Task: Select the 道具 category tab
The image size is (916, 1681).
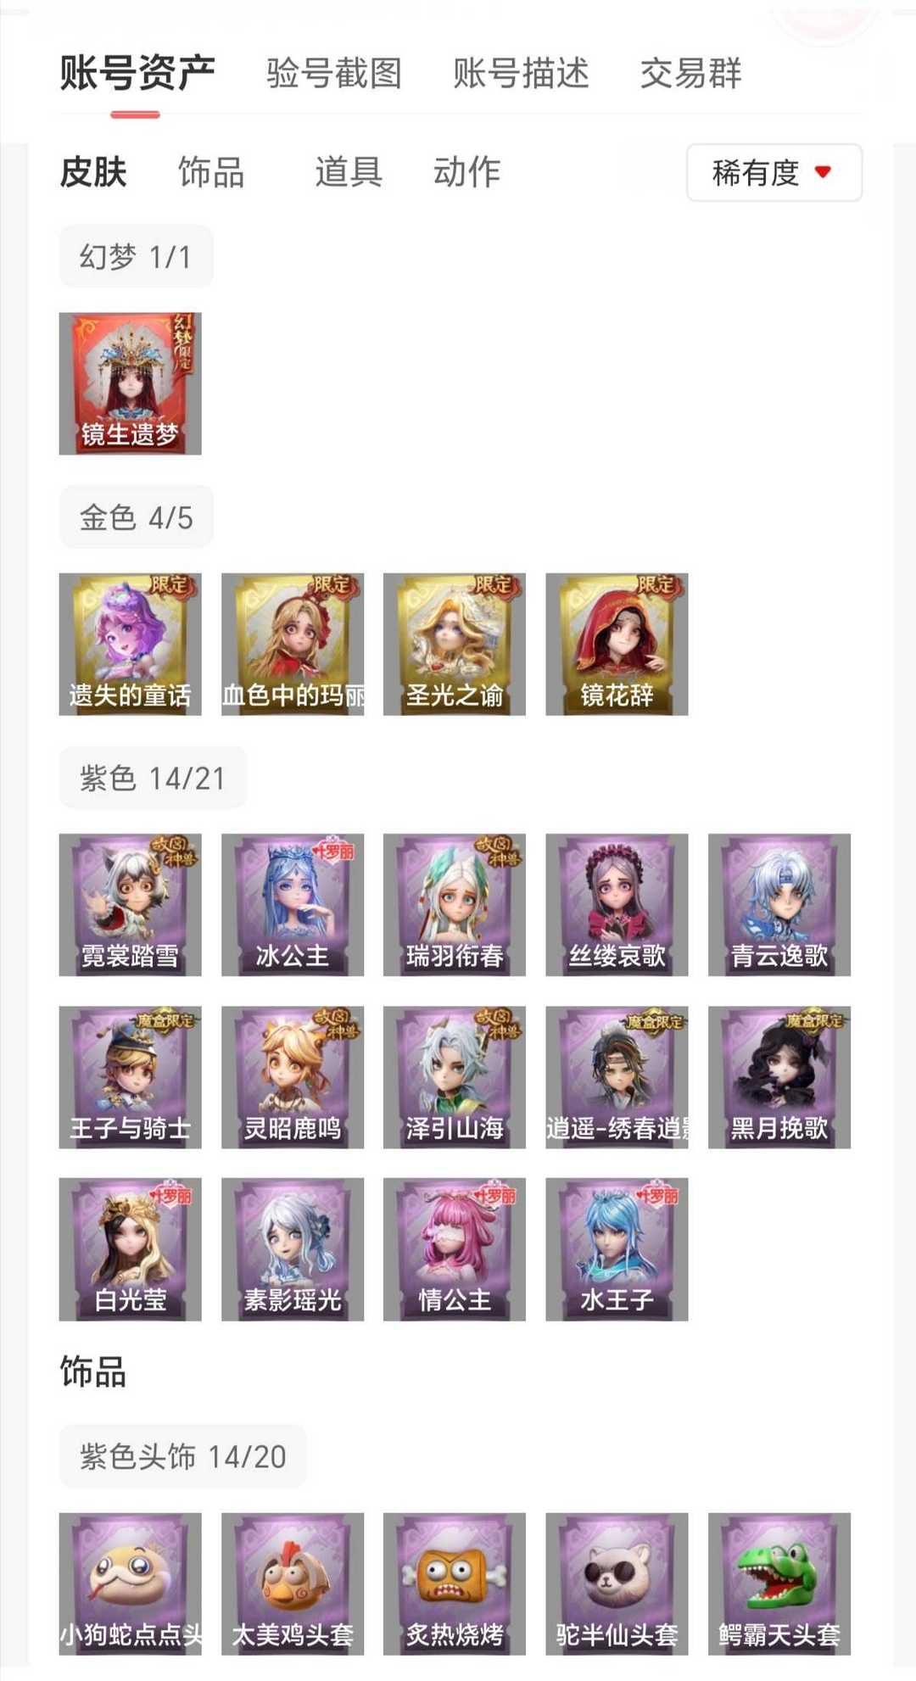Action: pyautogui.click(x=349, y=172)
